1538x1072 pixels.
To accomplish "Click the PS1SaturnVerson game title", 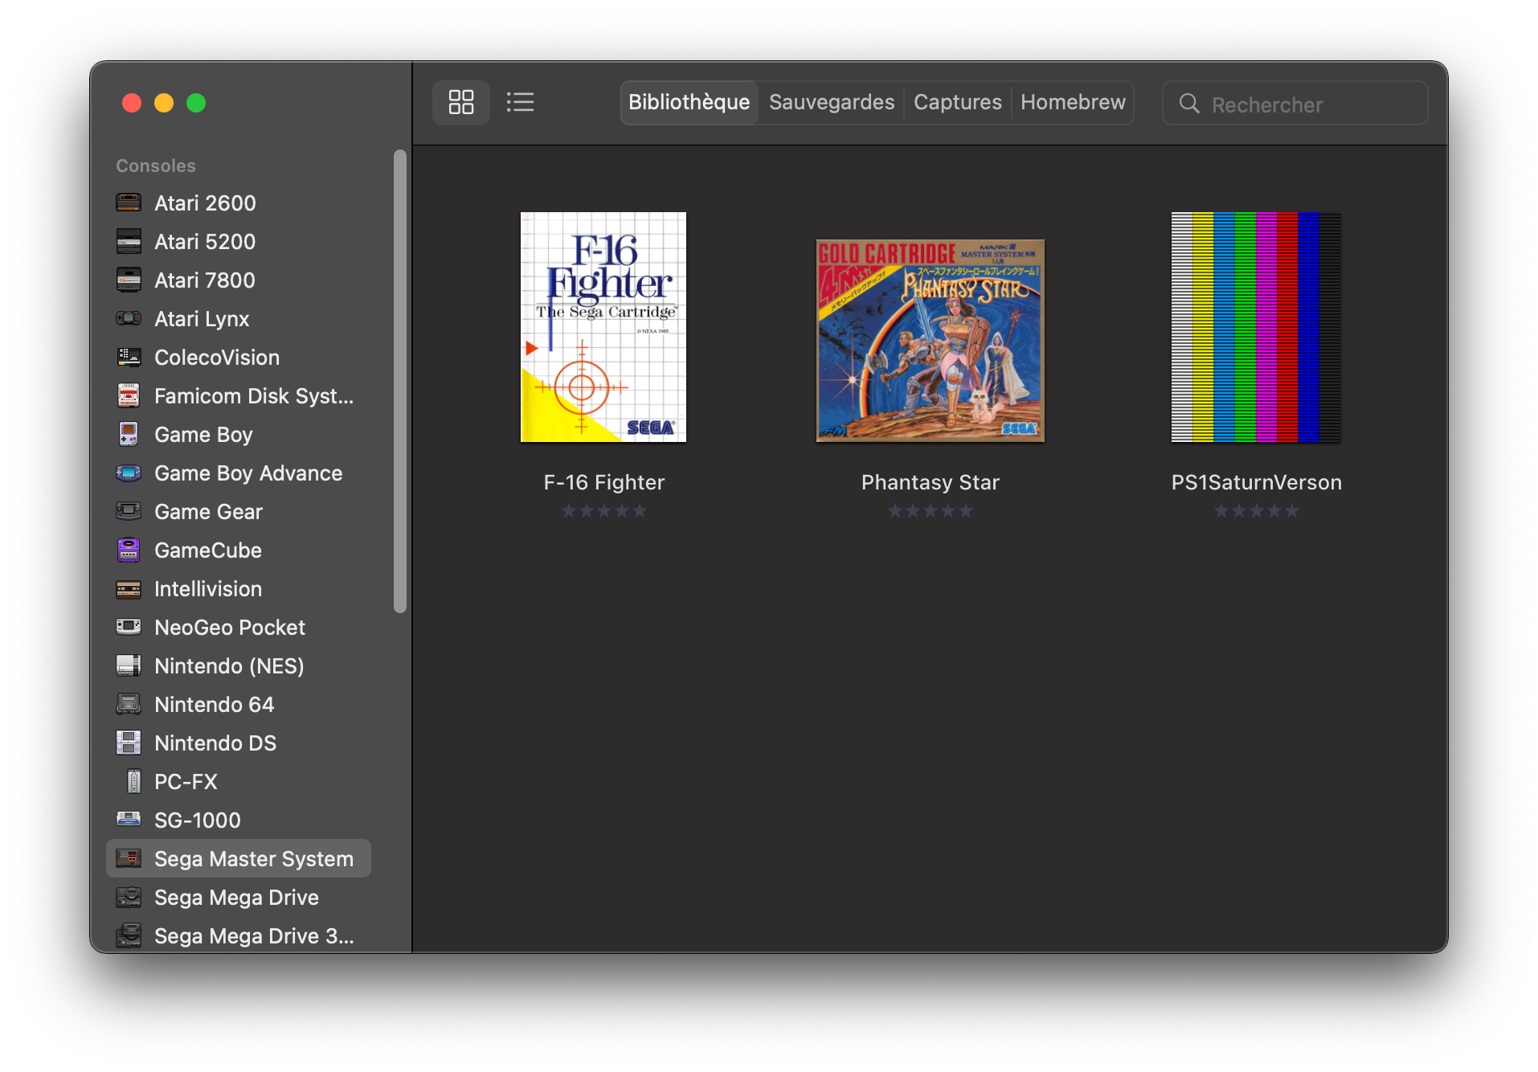I will (1257, 482).
